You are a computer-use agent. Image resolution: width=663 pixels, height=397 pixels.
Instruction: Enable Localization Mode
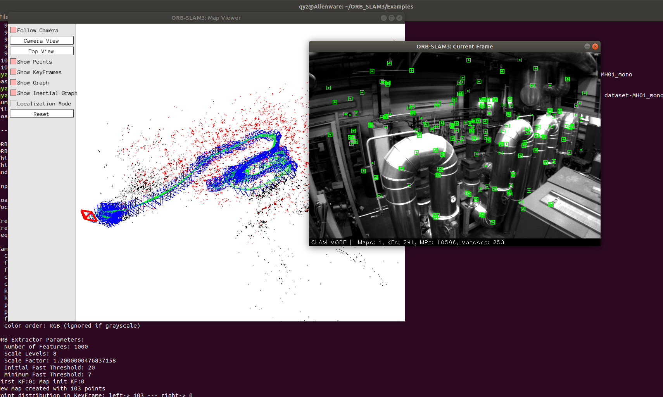[14, 103]
